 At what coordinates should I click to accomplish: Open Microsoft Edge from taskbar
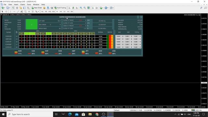pos(70,114)
